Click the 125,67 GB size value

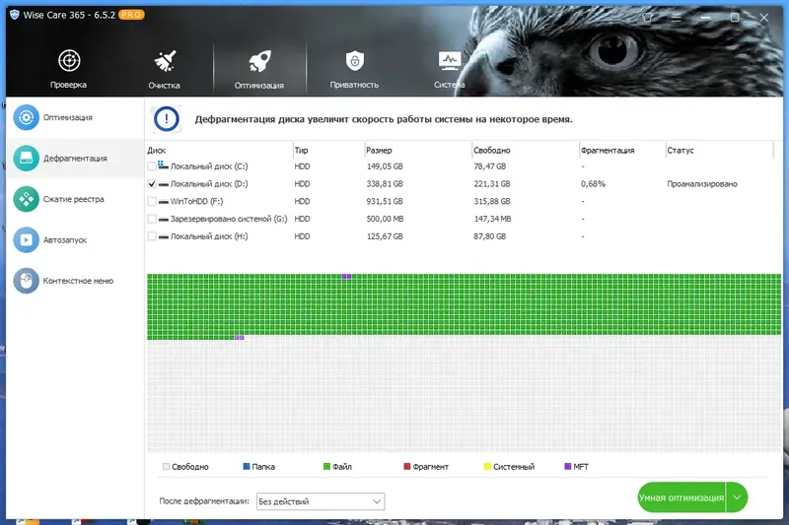click(385, 236)
